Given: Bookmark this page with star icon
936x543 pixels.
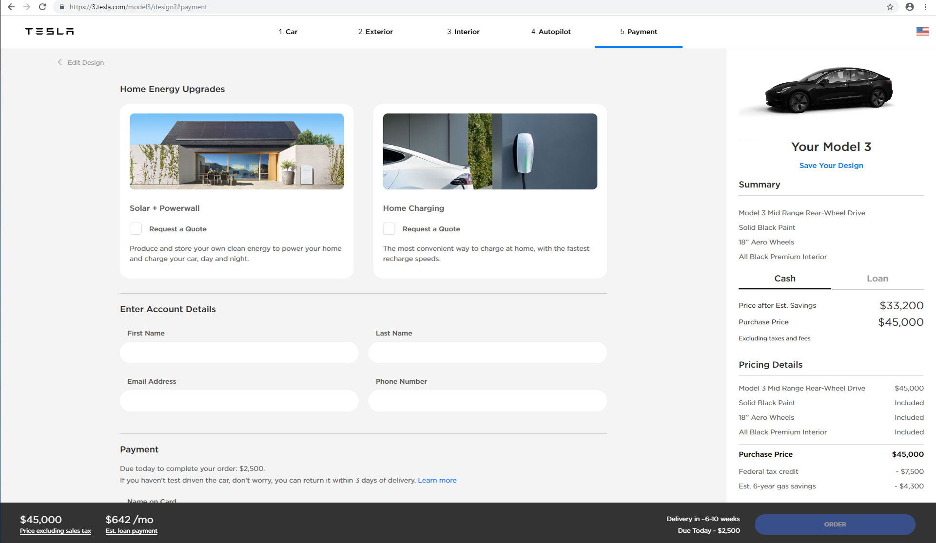Looking at the screenshot, I should tap(890, 7).
